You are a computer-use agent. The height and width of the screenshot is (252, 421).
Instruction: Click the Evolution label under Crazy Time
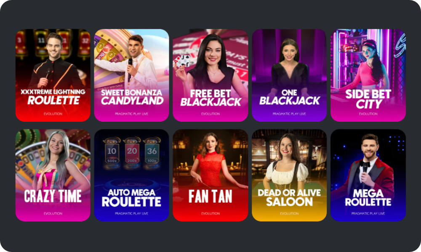point(53,213)
